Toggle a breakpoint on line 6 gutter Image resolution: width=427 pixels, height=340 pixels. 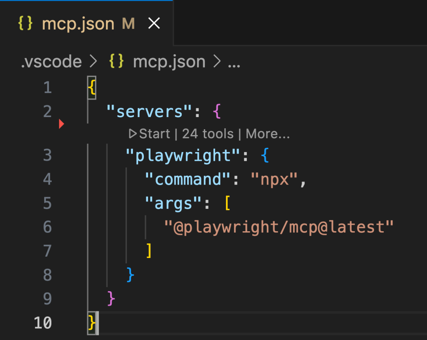point(61,227)
